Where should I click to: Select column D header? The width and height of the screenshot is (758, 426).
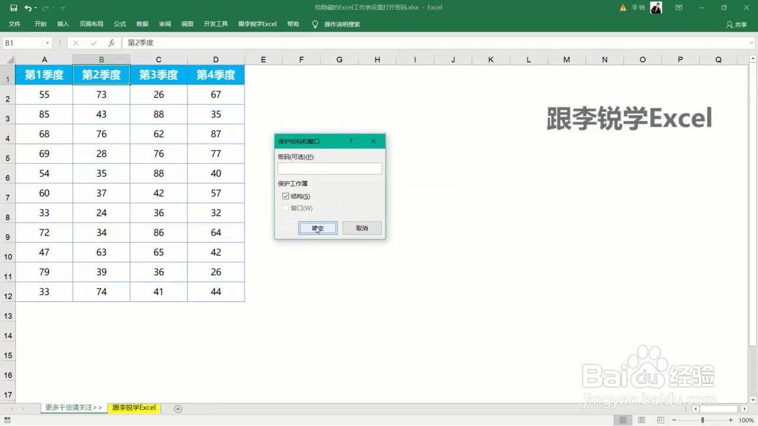pyautogui.click(x=216, y=60)
